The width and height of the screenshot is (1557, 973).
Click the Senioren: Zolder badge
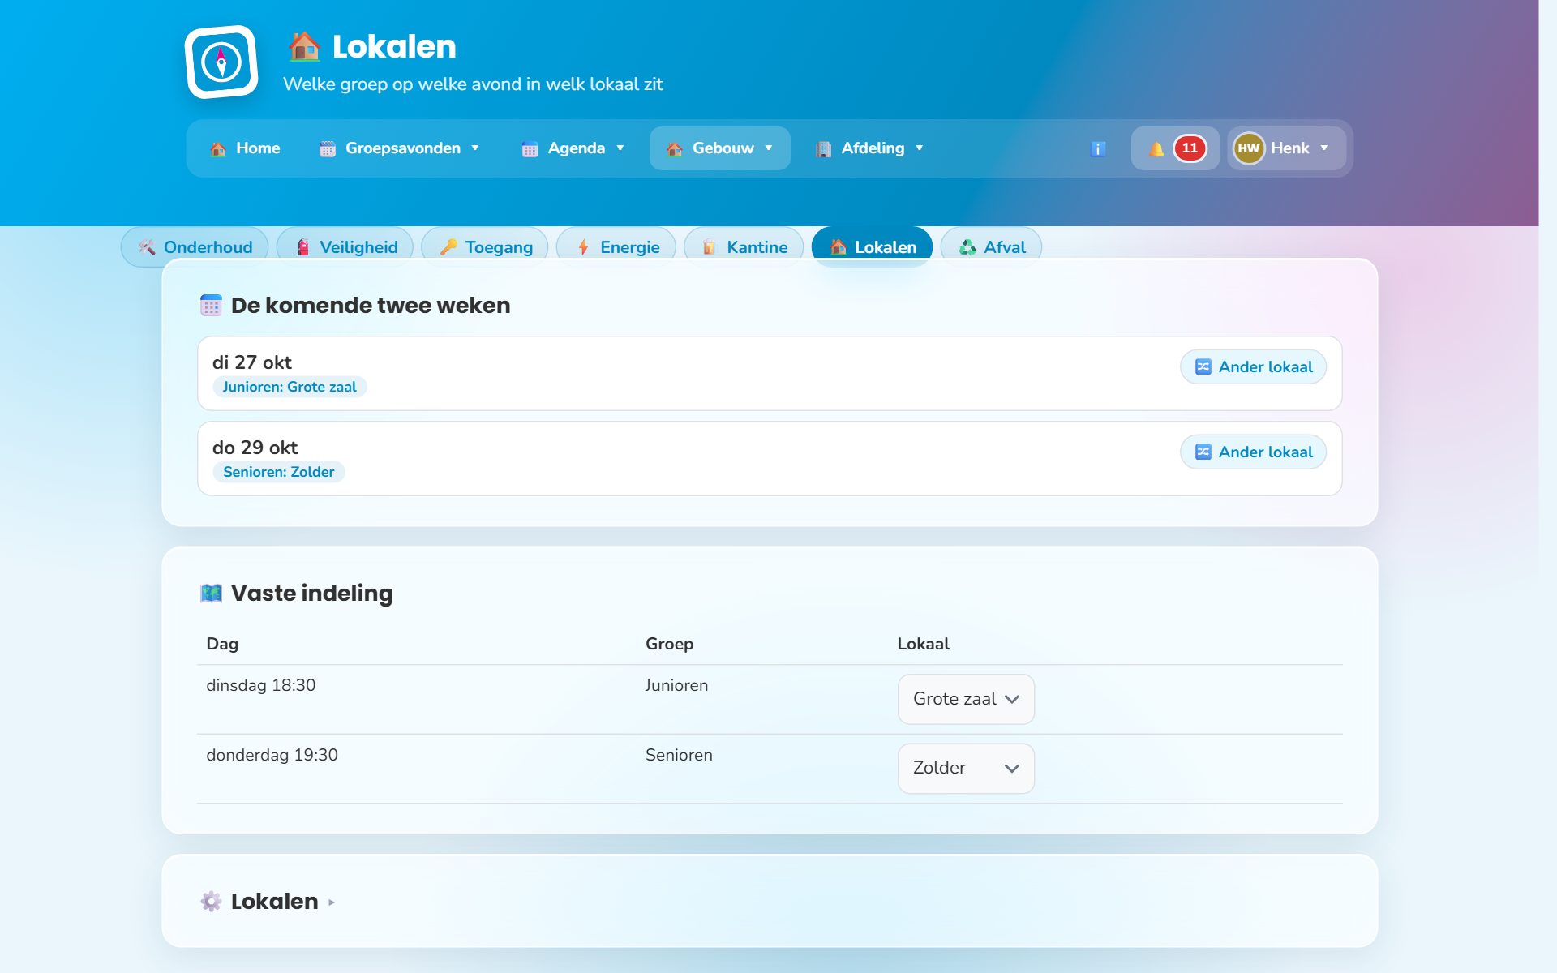click(278, 473)
